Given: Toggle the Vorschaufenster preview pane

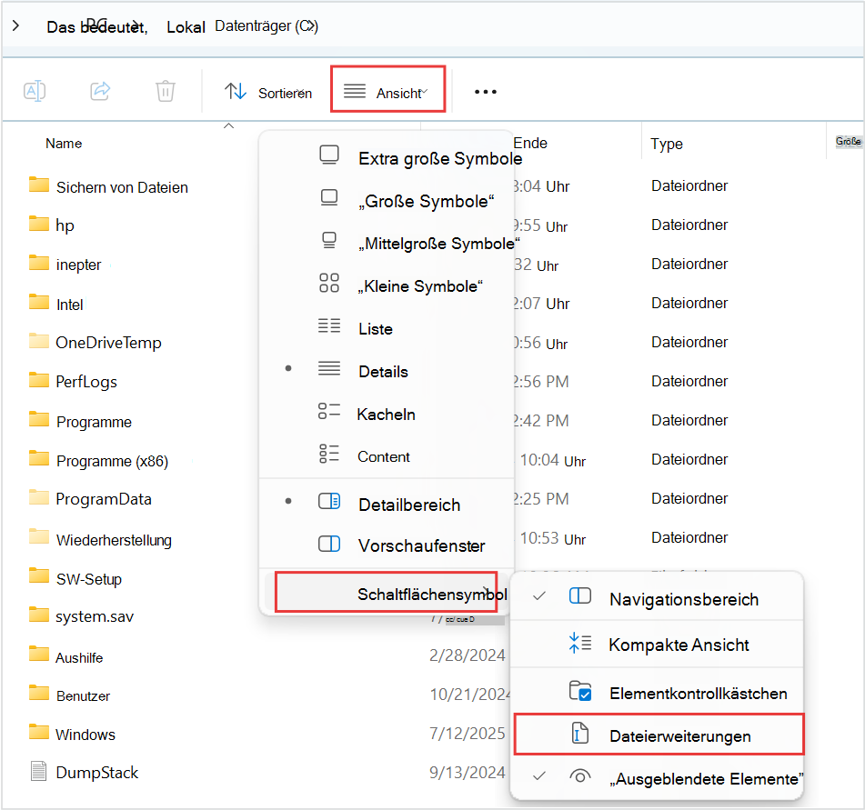Looking at the screenshot, I should 387,545.
